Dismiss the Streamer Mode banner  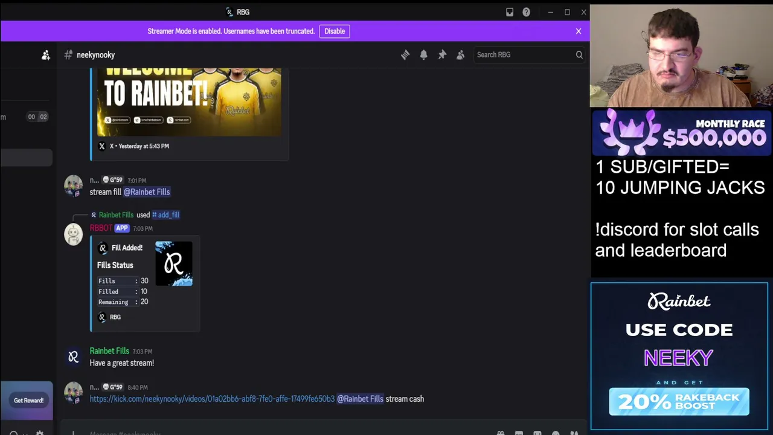coord(579,31)
